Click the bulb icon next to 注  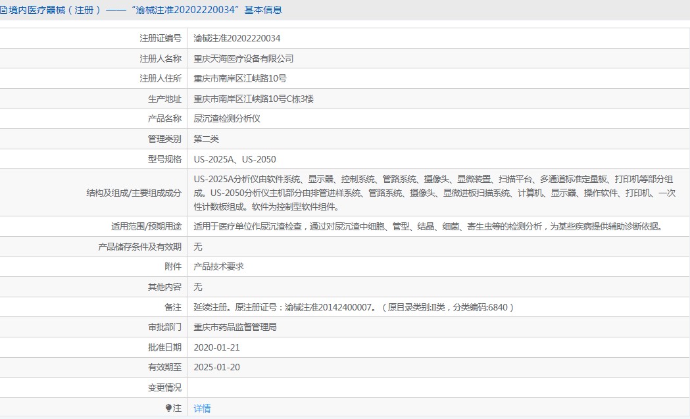(168, 408)
